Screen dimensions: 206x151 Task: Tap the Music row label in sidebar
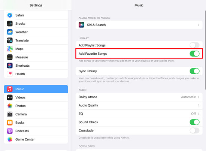click(20, 89)
